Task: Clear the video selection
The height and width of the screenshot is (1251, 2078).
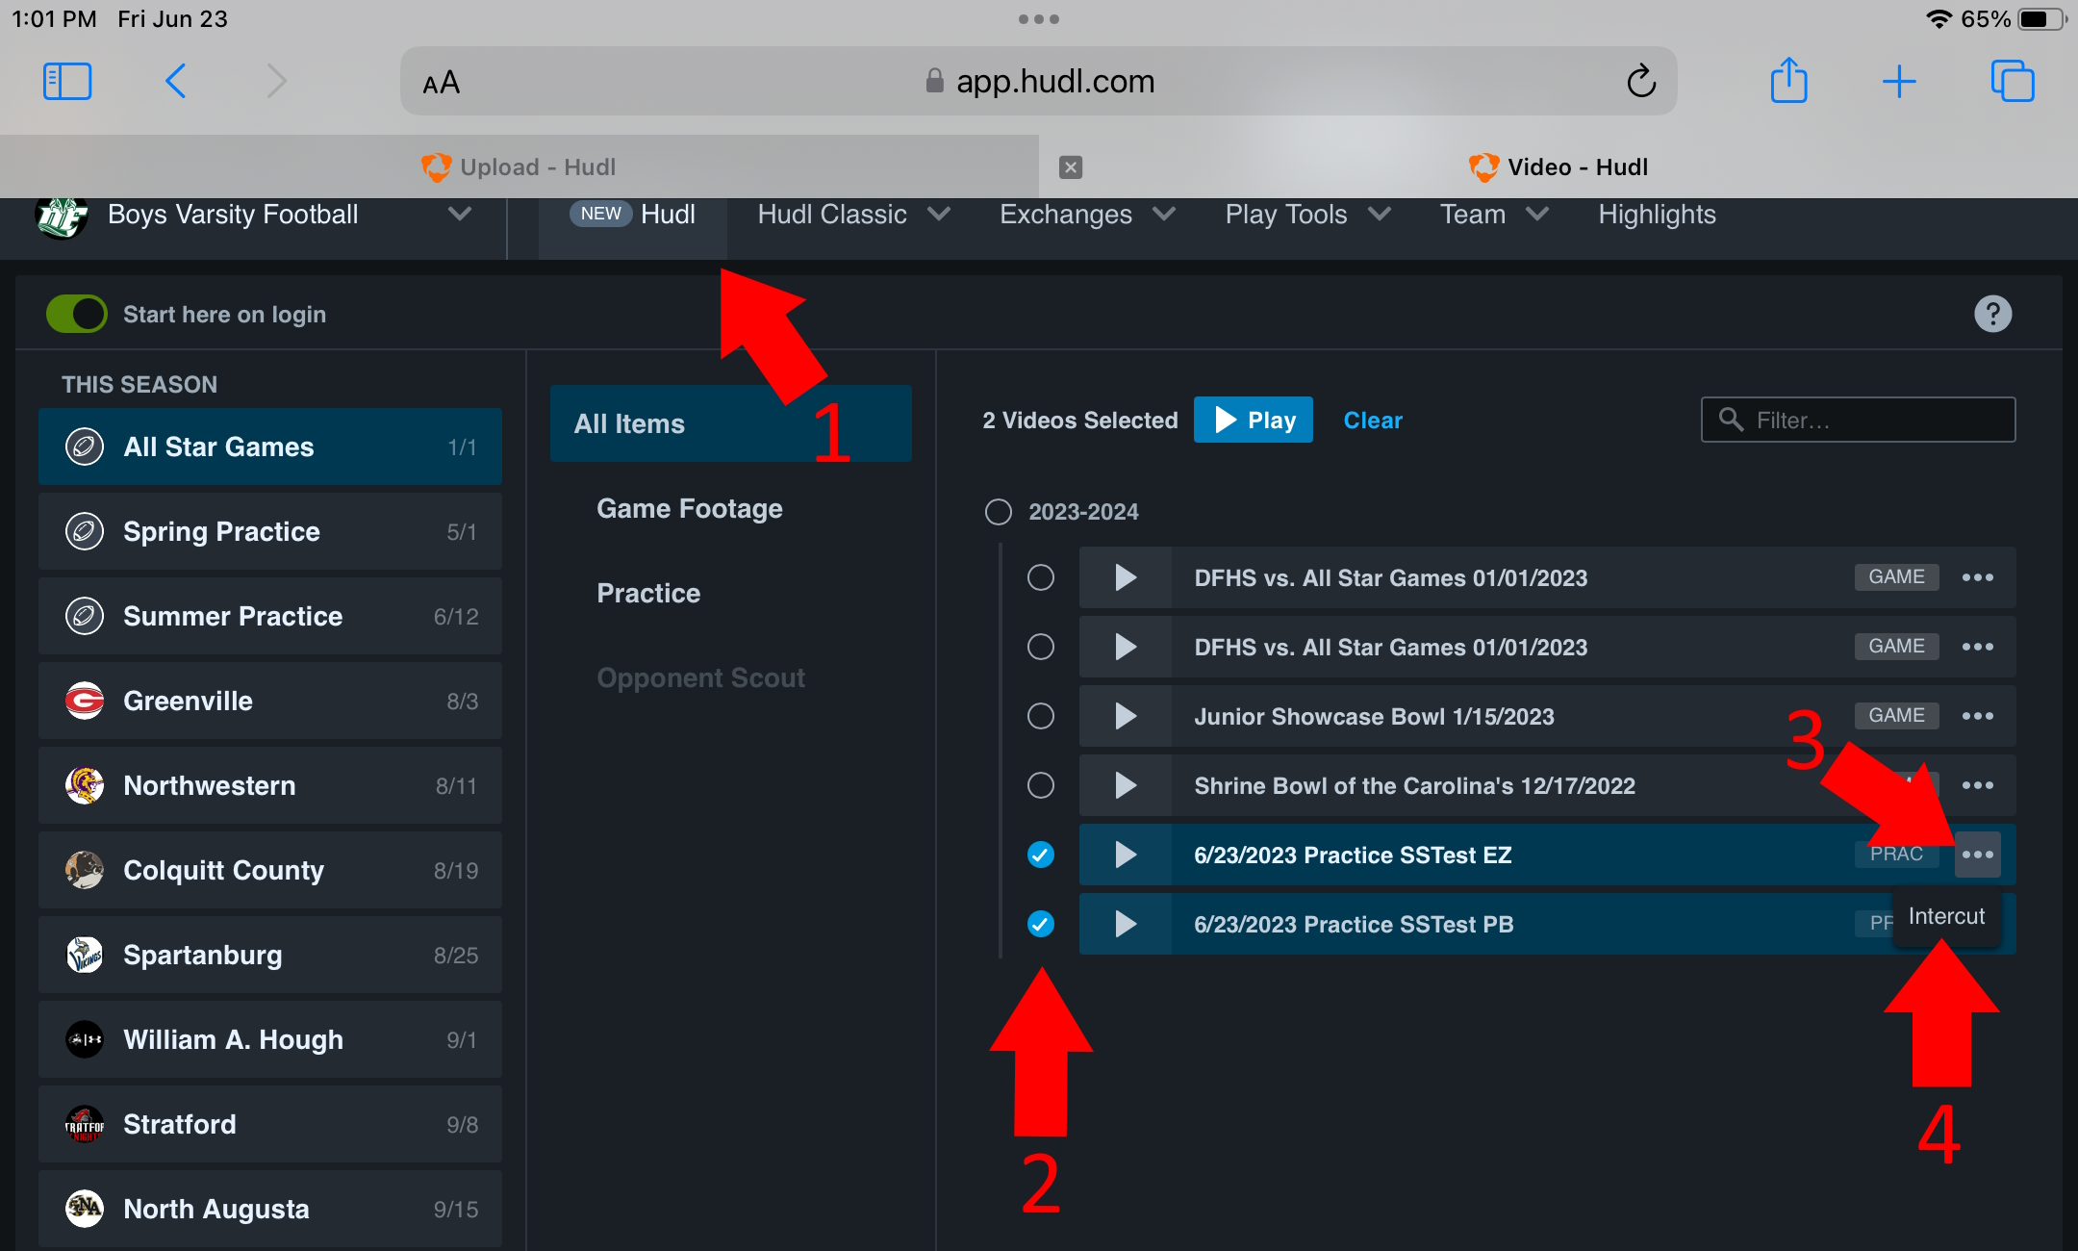Action: 1373,420
